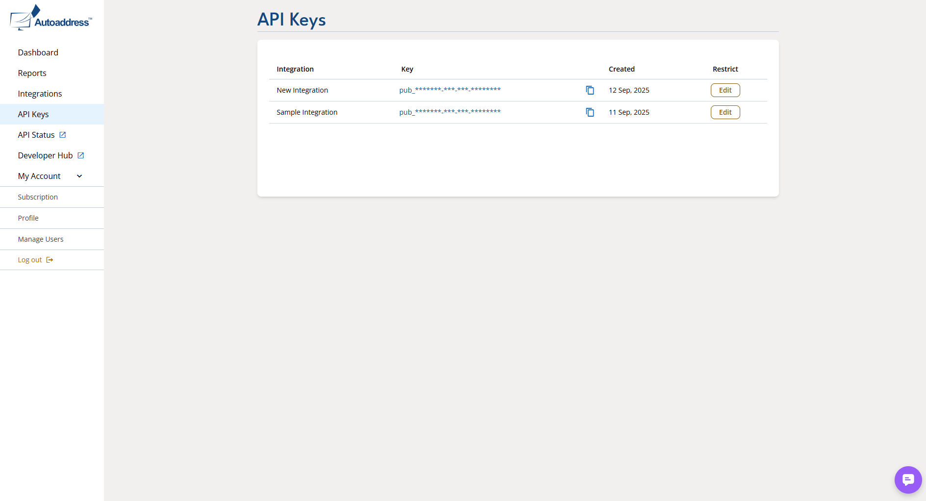Image resolution: width=926 pixels, height=501 pixels.
Task: Open the Profile page
Action: 28,218
